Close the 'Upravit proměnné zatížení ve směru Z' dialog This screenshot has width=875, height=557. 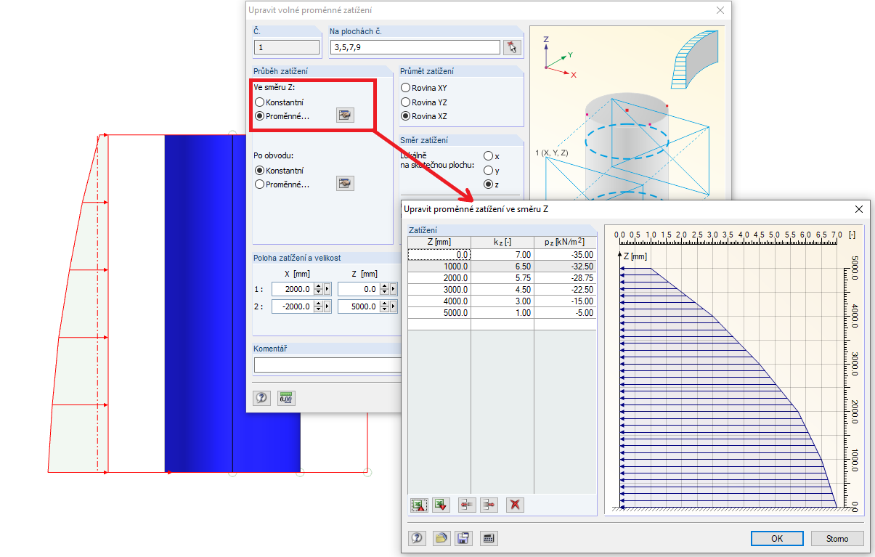pos(859,209)
